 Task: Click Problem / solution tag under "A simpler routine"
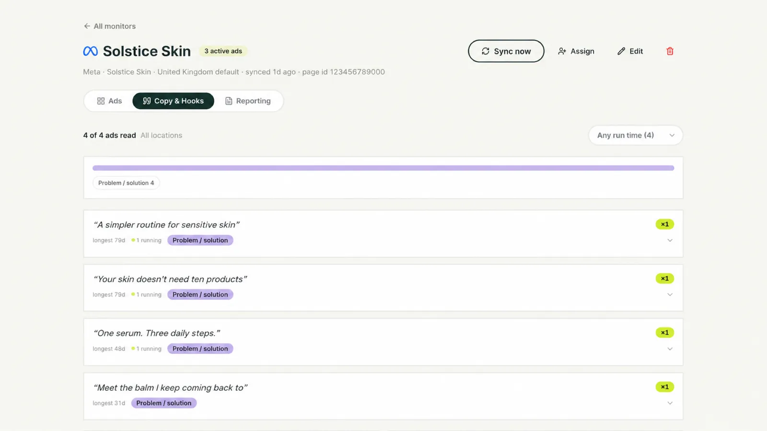point(200,240)
